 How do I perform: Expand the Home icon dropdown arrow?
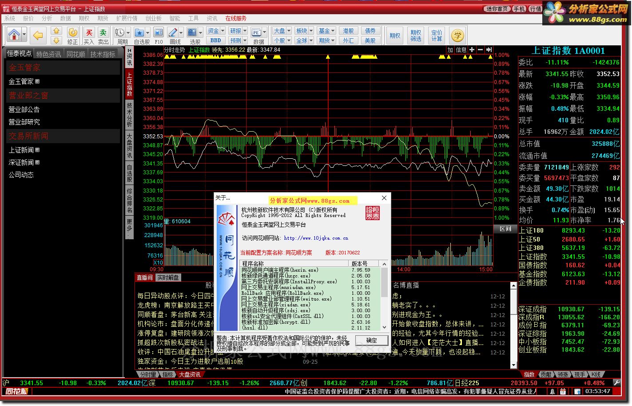tap(24, 35)
